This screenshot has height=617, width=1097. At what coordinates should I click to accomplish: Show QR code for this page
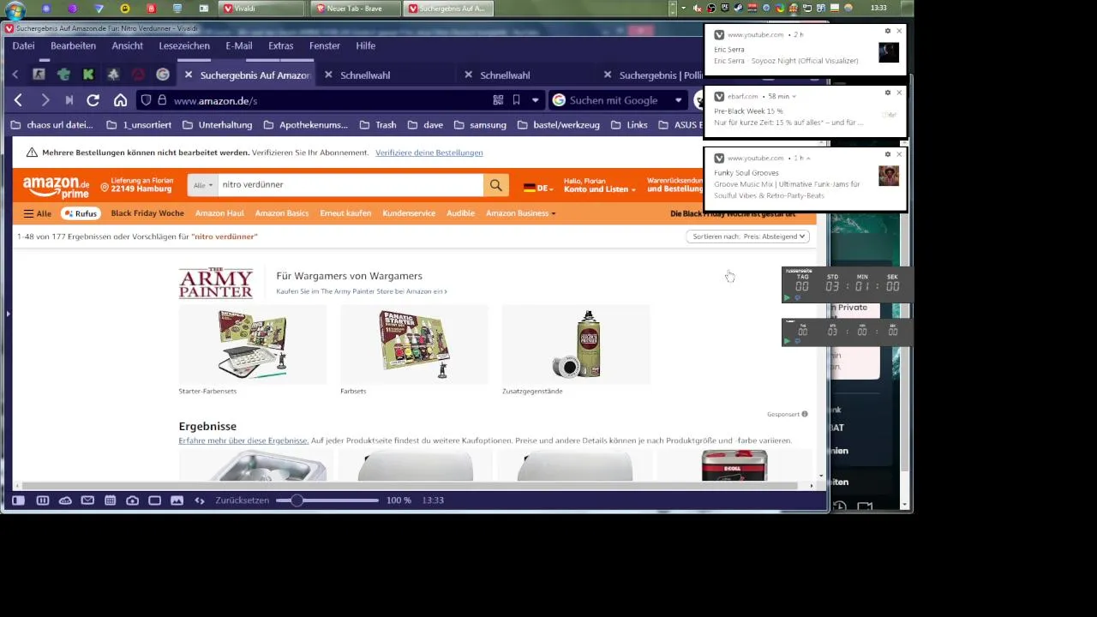coord(498,100)
